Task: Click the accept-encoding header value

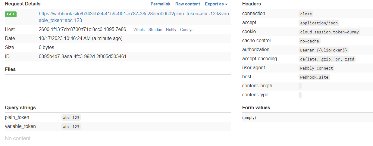Action: click(x=327, y=59)
